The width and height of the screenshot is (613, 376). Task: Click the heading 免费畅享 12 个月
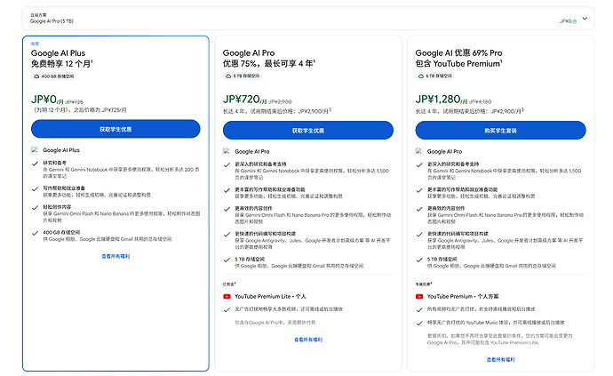pos(62,64)
